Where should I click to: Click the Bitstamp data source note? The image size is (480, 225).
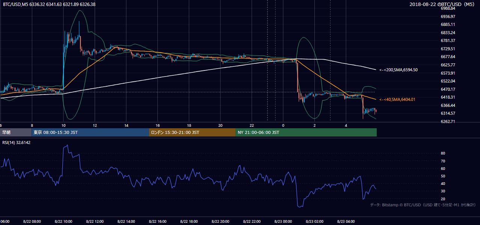click(x=423, y=205)
